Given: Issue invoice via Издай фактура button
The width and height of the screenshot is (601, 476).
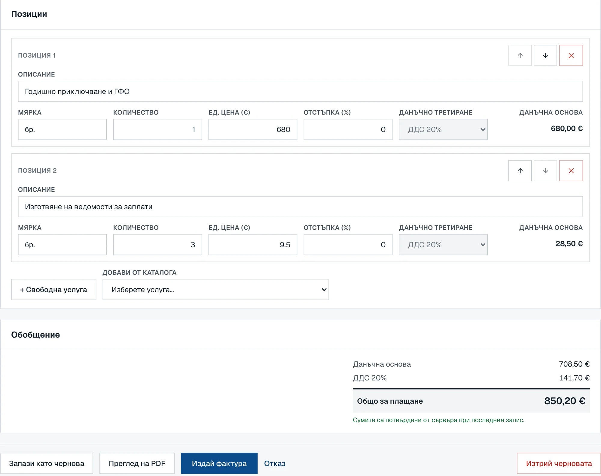Looking at the screenshot, I should (x=219, y=463).
